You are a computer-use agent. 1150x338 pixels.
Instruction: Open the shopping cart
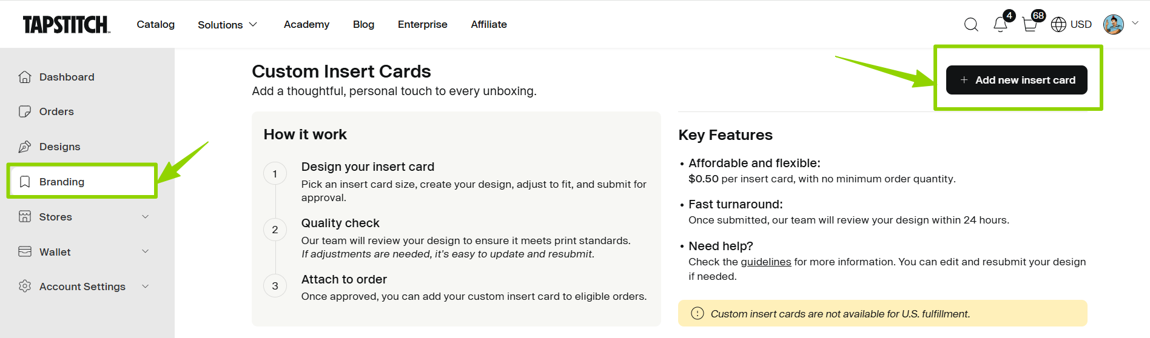click(x=1029, y=24)
